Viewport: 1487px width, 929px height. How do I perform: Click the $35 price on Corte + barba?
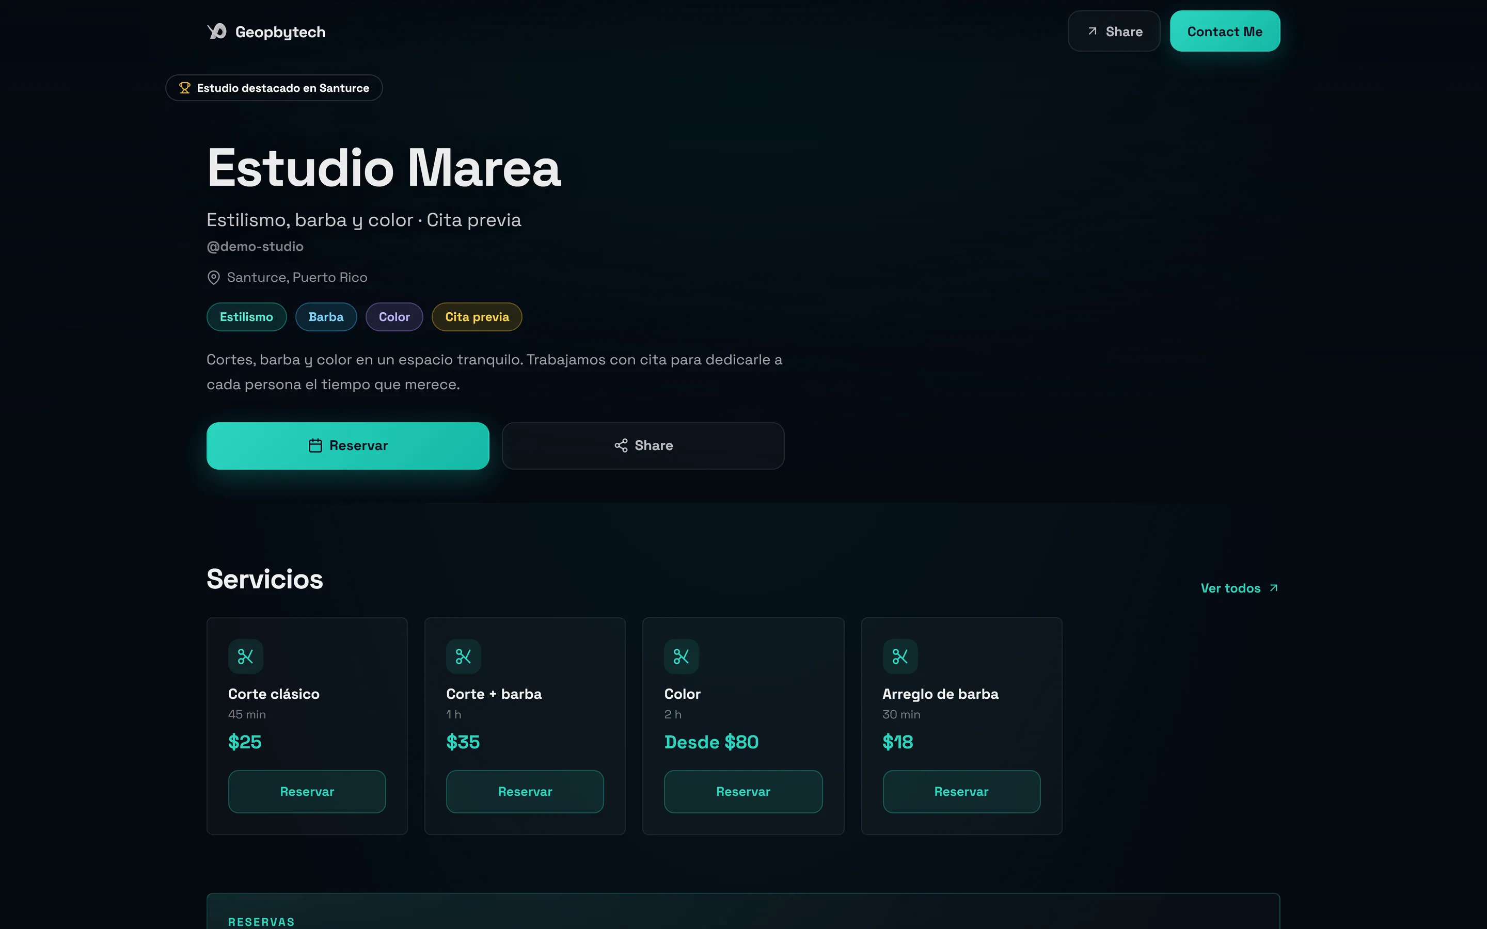click(463, 742)
